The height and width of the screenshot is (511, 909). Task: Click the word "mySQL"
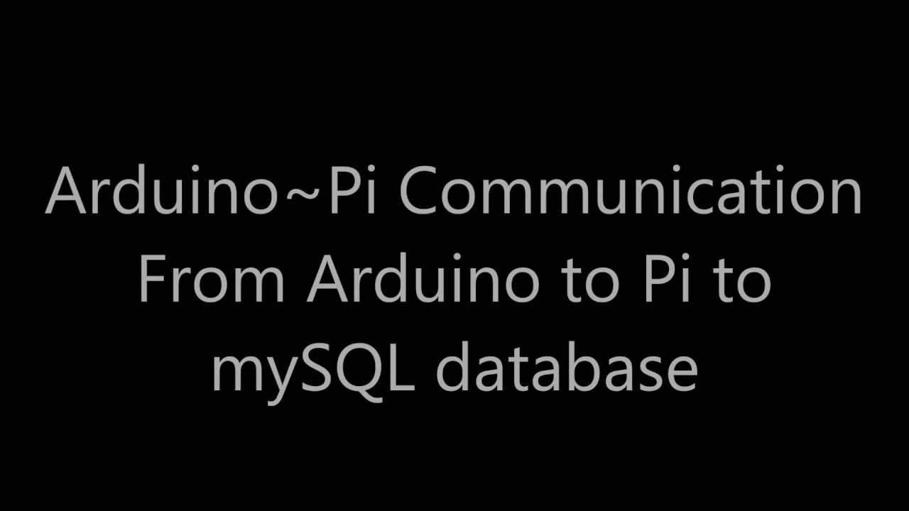(x=313, y=369)
